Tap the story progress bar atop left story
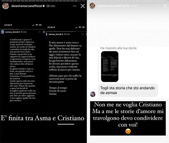 tap(44, 1)
